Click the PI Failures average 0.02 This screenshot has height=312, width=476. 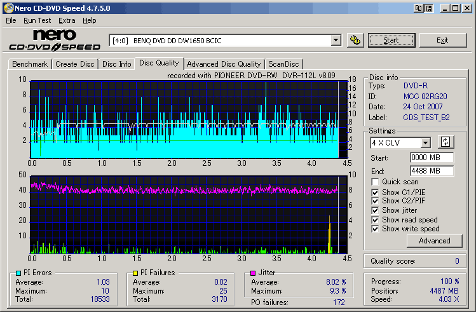pos(221,282)
